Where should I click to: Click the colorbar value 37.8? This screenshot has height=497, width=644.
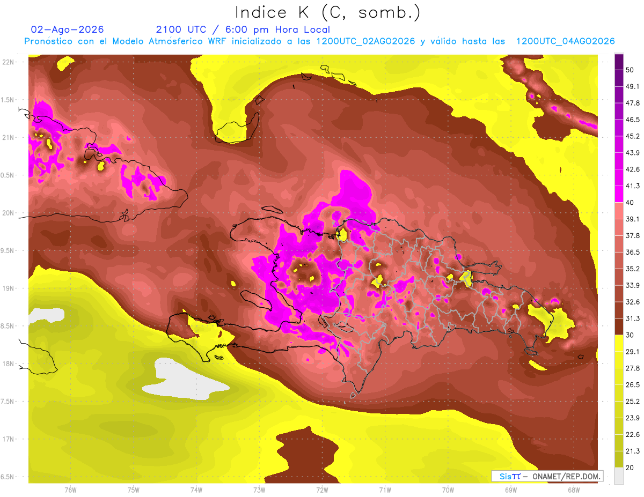[x=632, y=235]
